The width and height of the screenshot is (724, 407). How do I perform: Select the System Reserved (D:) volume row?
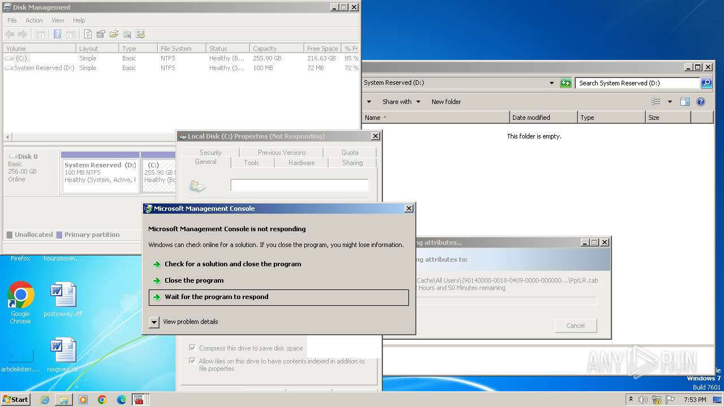[181, 68]
